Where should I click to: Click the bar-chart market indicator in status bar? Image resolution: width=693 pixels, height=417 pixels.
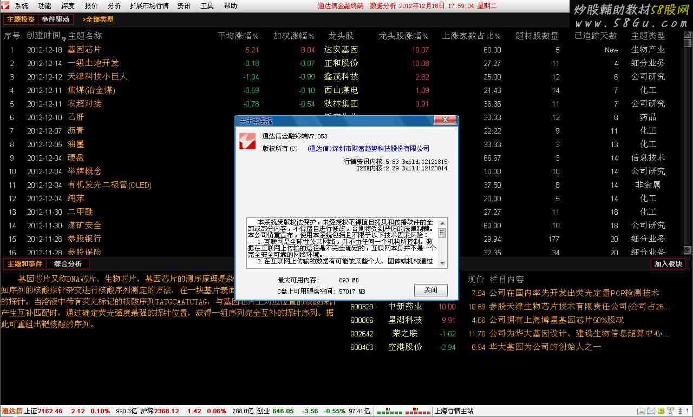tap(403, 411)
